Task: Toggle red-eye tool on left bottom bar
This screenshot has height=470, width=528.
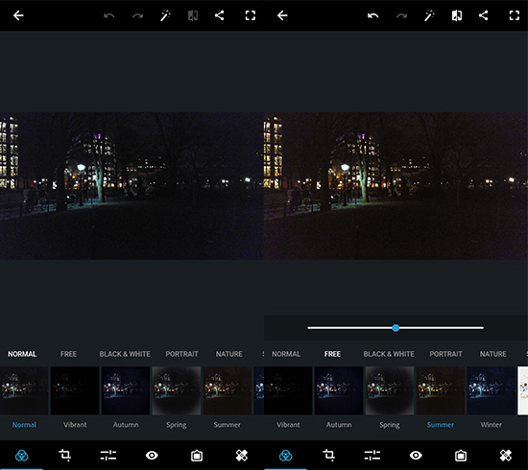Action: [152, 456]
